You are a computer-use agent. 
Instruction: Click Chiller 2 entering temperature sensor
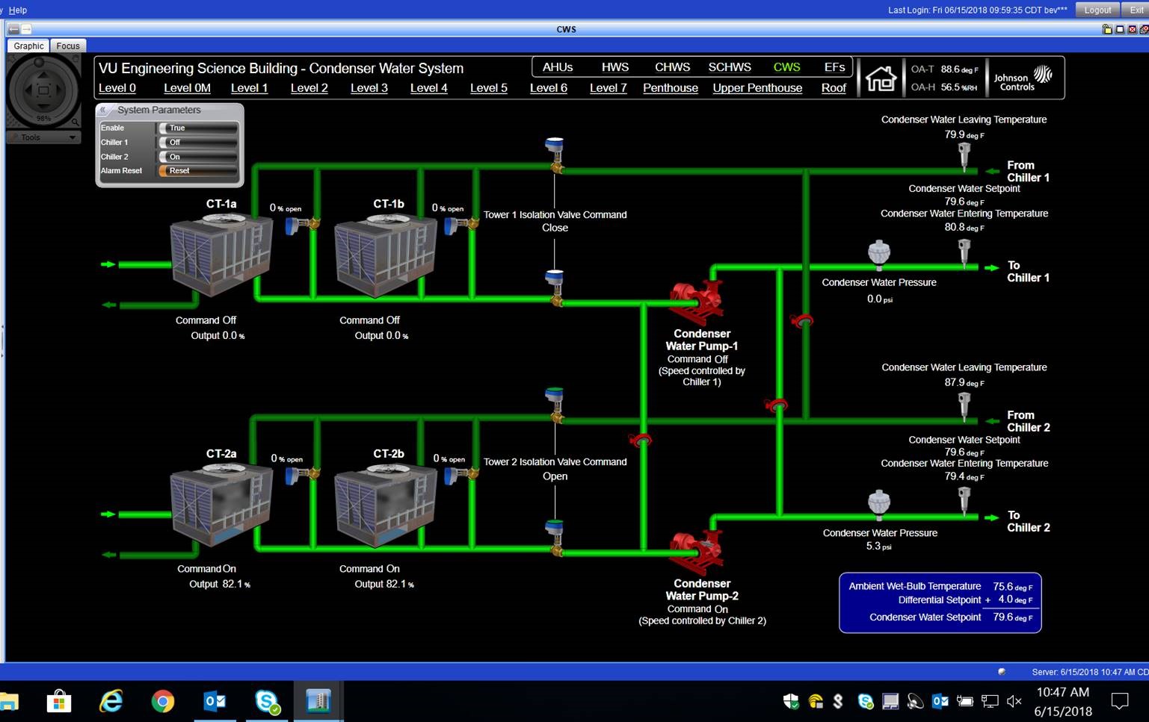click(964, 502)
